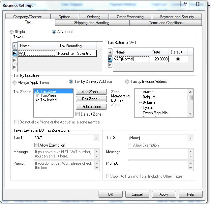
Task: Enable Allow Exemption for Tax 1
Action: 37,145
